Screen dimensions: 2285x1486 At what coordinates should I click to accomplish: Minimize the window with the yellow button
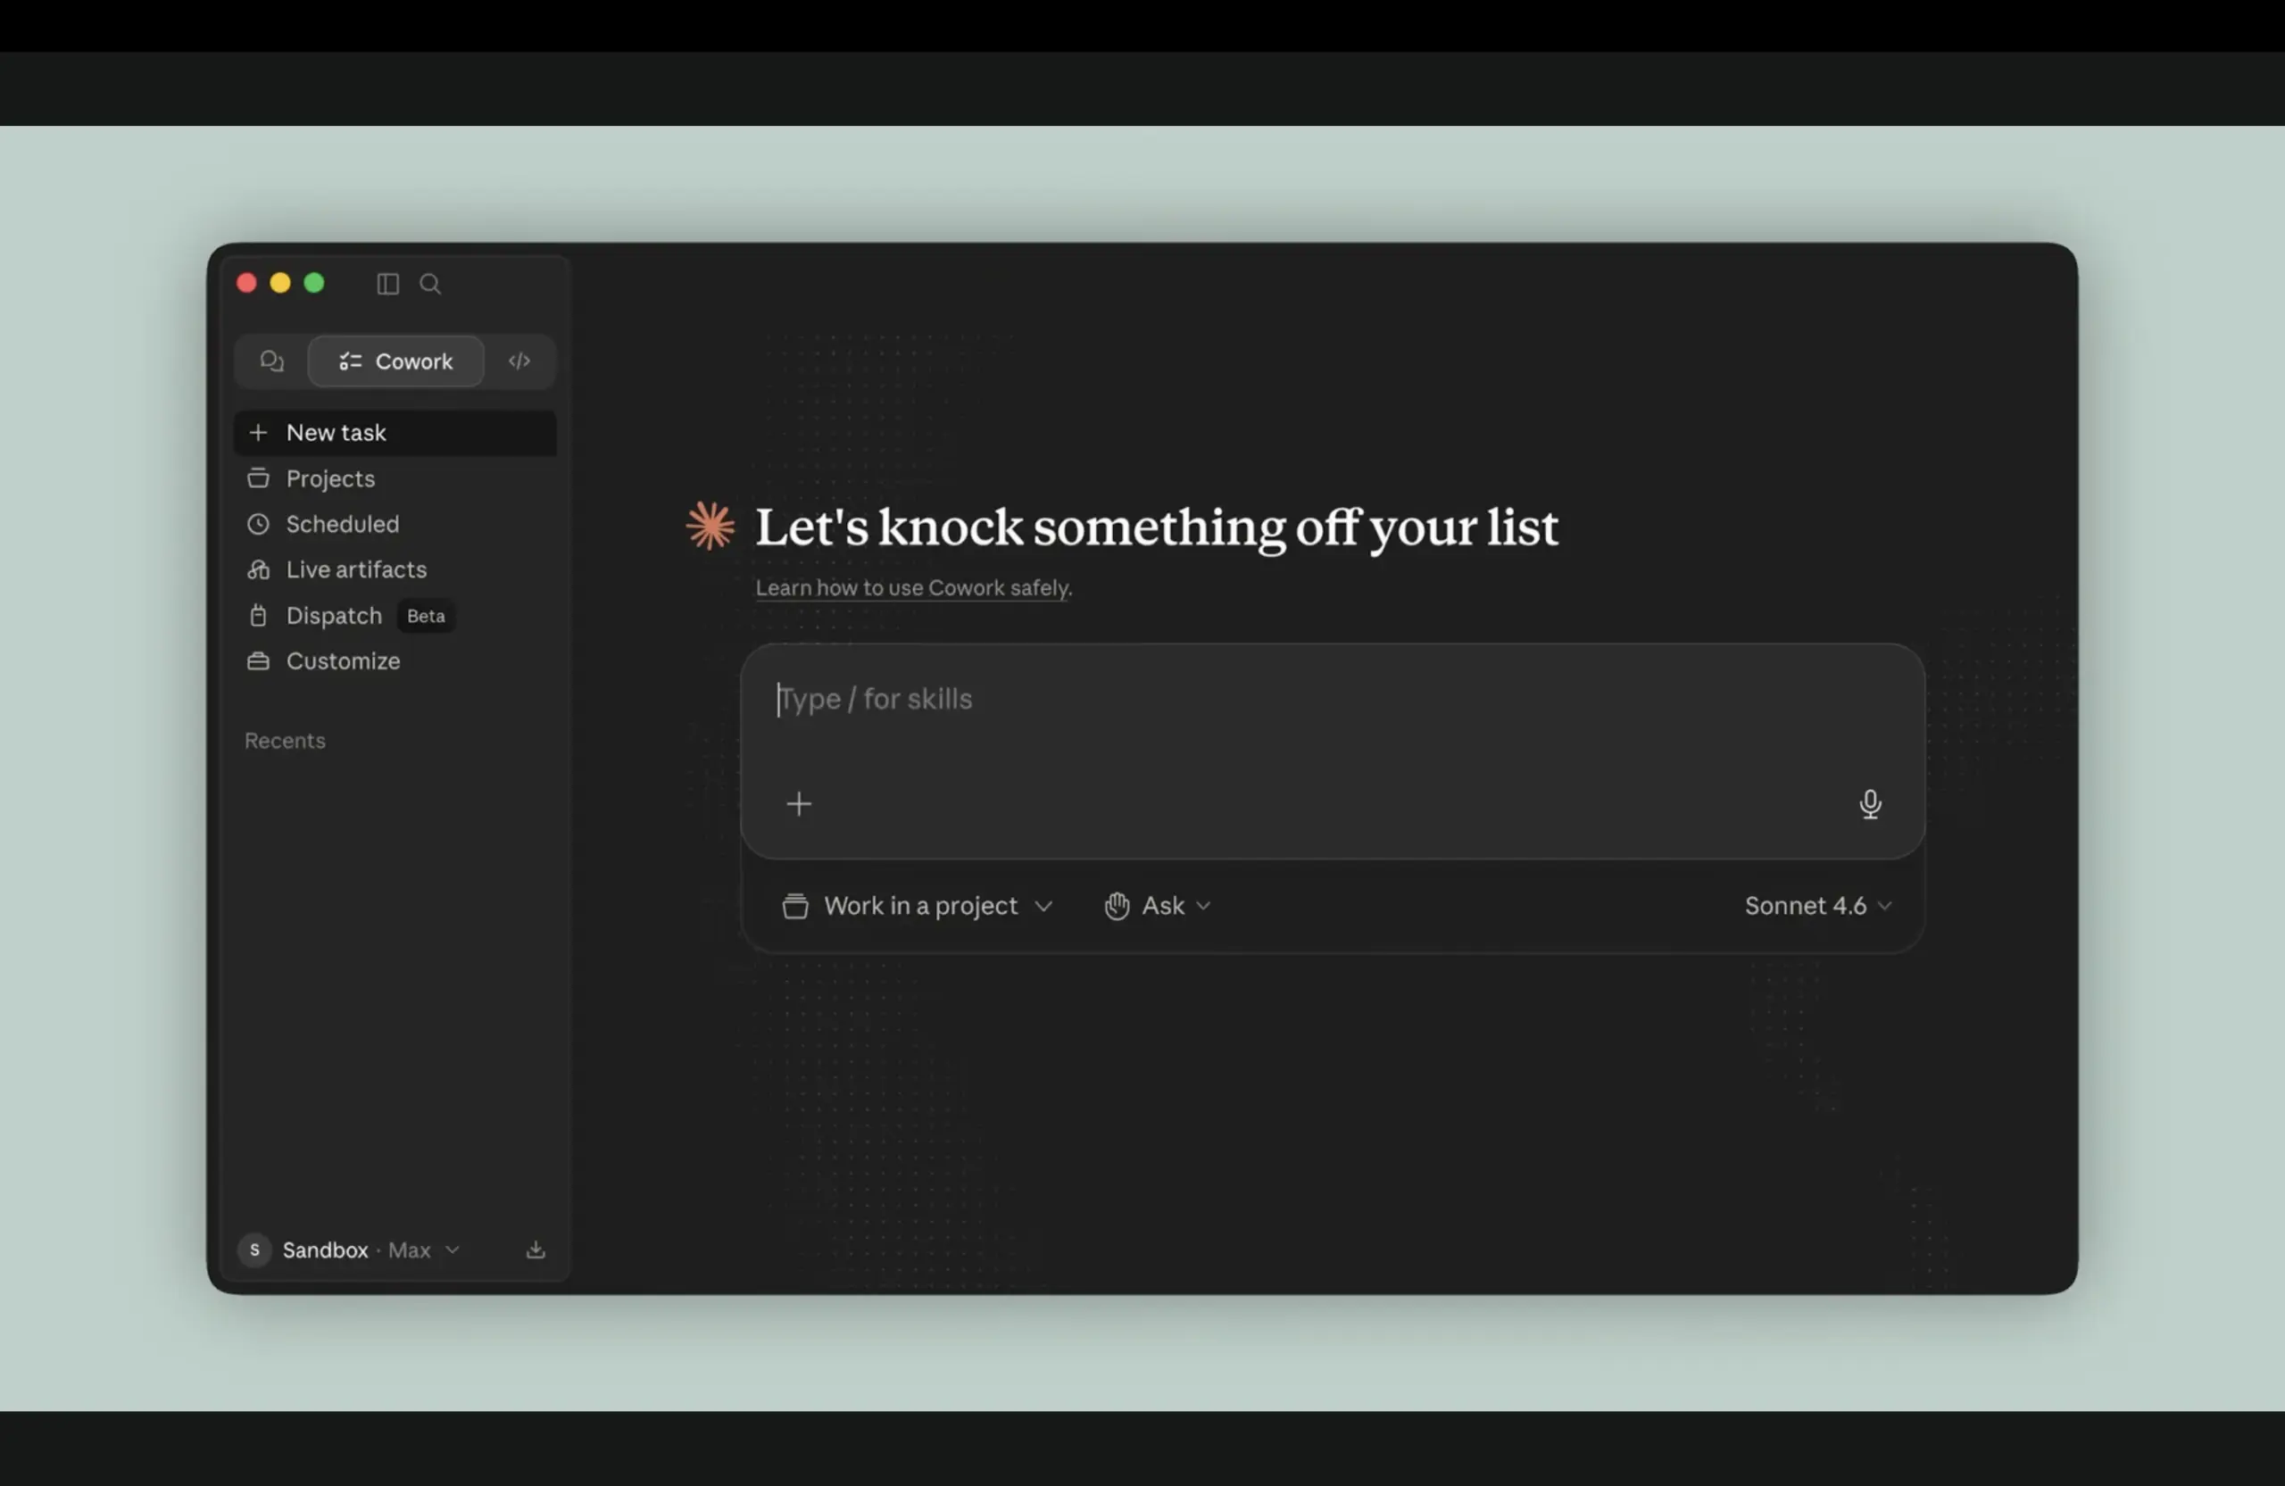point(280,283)
